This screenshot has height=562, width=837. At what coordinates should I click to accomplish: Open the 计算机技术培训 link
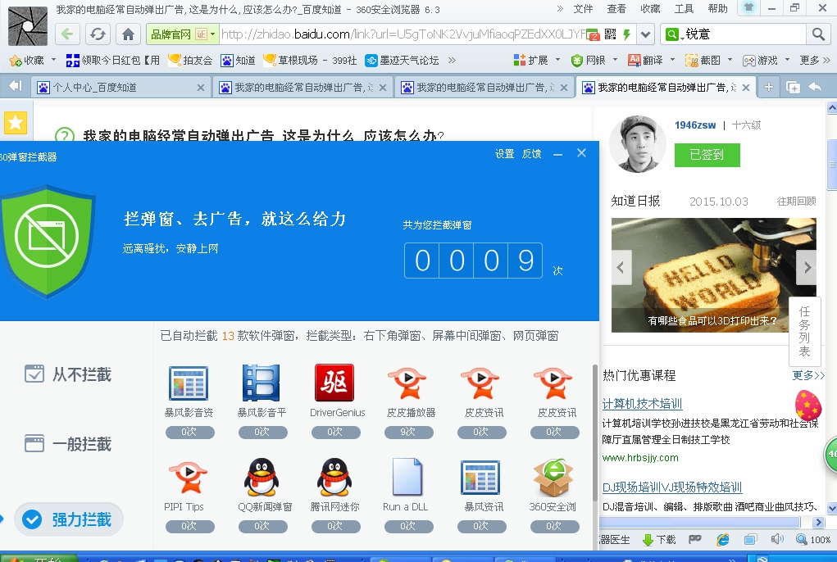click(x=642, y=404)
